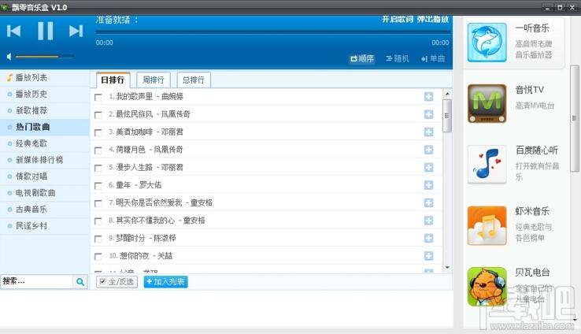Toggle the 全/反选 select-all checkbox
581x334 pixels.
click(102, 281)
